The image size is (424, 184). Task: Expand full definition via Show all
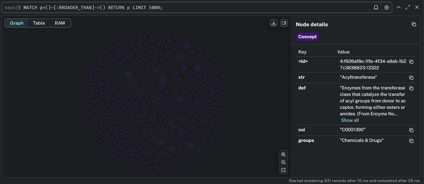350,120
